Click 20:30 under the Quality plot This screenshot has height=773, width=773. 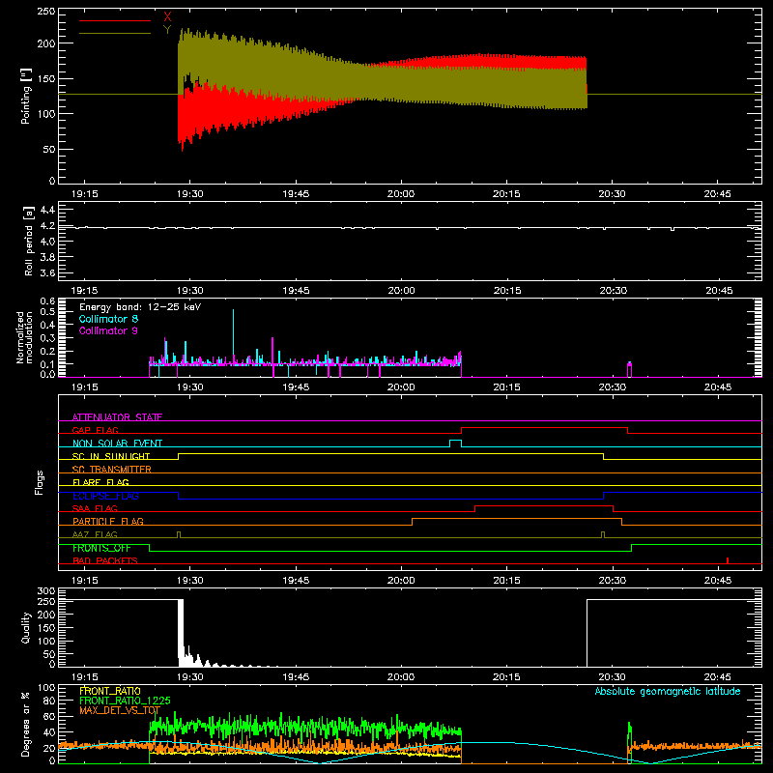click(613, 677)
